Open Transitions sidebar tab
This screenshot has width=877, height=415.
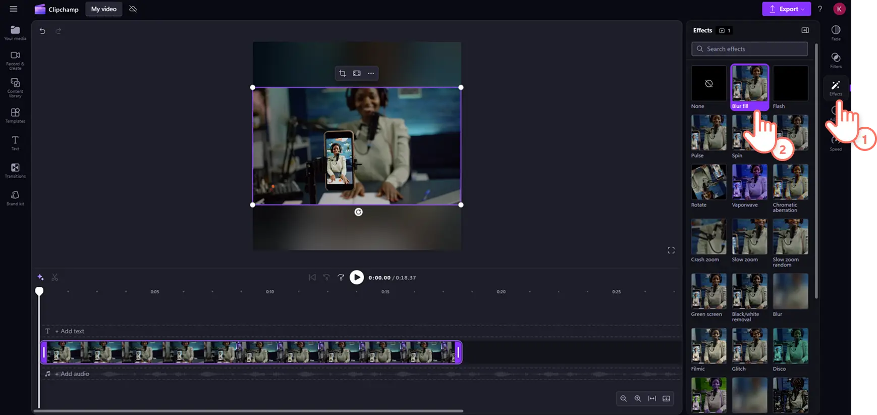coord(15,171)
